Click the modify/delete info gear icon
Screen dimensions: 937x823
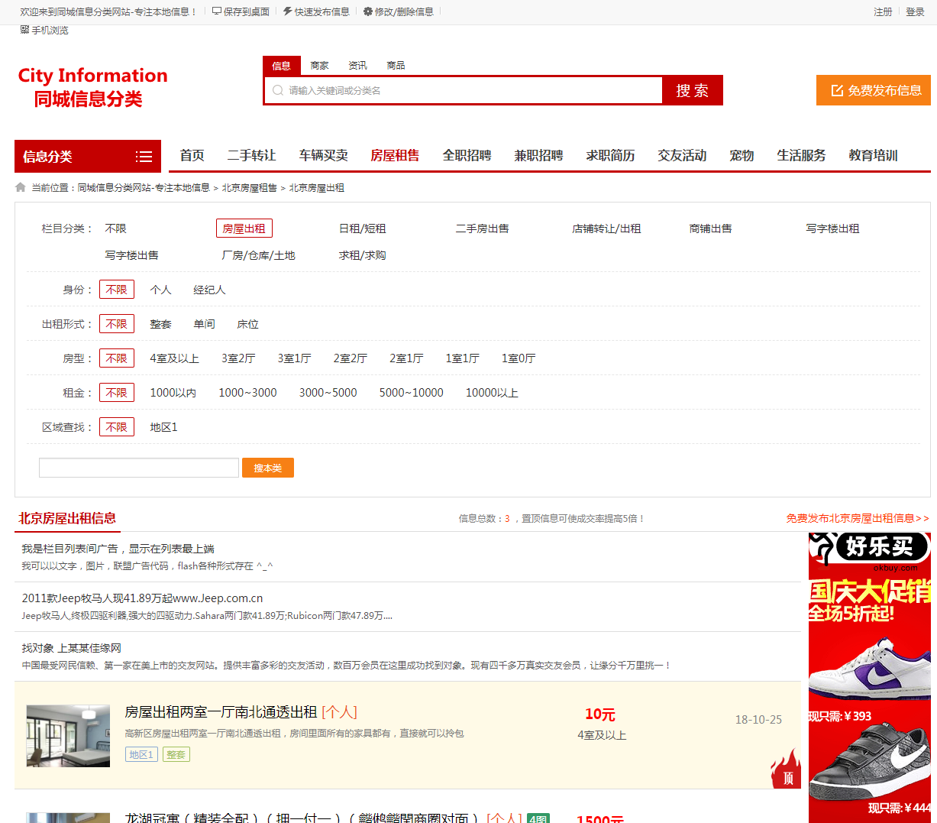368,11
